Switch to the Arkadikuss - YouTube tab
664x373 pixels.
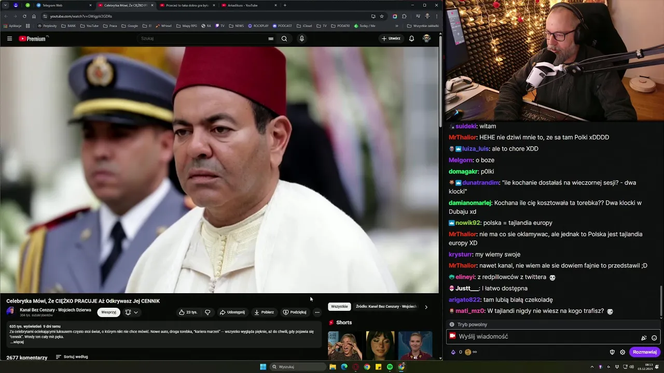tap(248, 5)
